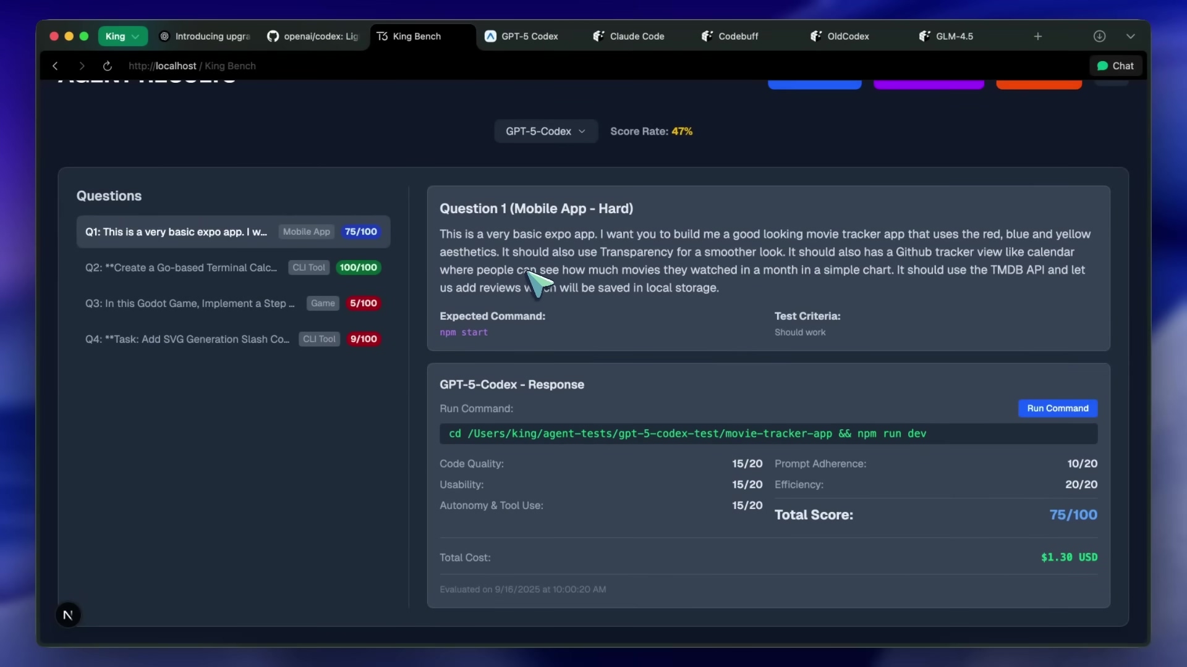Click the Prompt Adherence 10/20 value
The height and width of the screenshot is (667, 1187).
[1082, 464]
